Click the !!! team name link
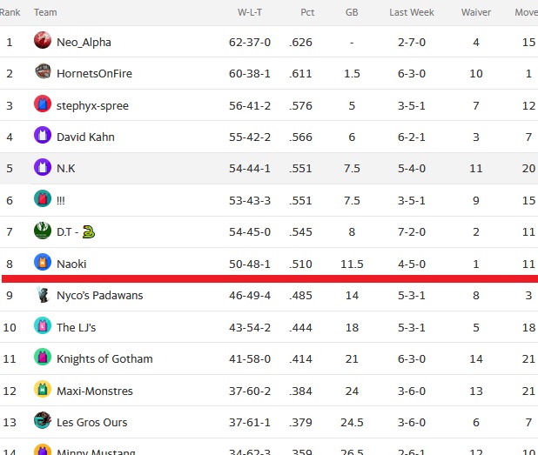Viewport: 538px width, 455px height. click(61, 200)
